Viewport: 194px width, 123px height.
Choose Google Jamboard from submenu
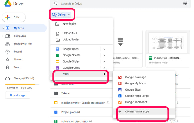144,102
